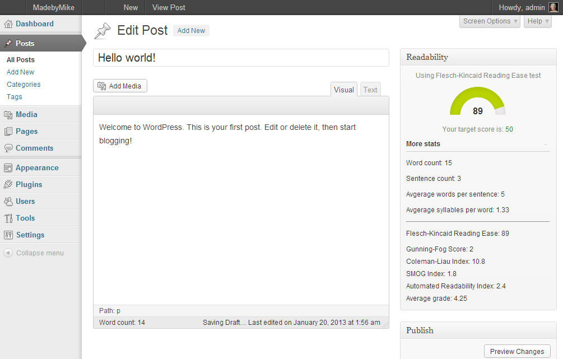Click the editor resize handle corner

[385, 325]
